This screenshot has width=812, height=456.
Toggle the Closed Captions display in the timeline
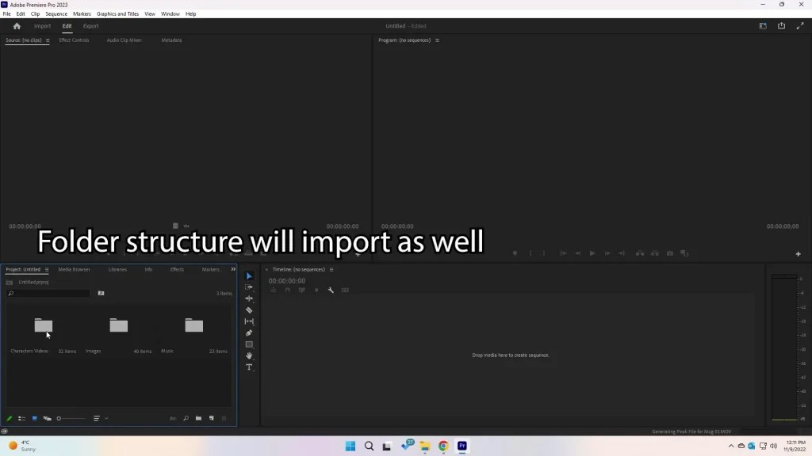[x=345, y=290]
